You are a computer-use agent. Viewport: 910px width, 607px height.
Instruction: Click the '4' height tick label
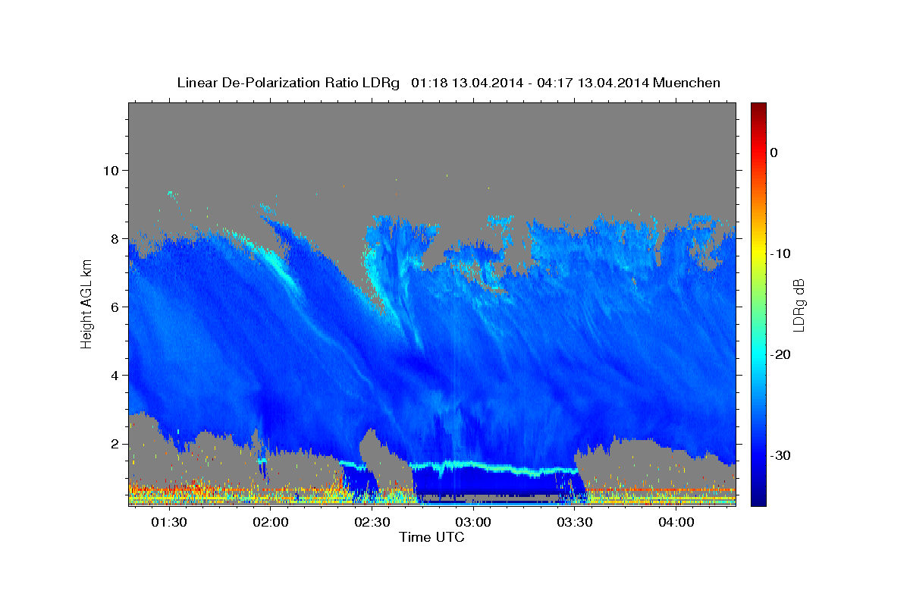(x=115, y=375)
